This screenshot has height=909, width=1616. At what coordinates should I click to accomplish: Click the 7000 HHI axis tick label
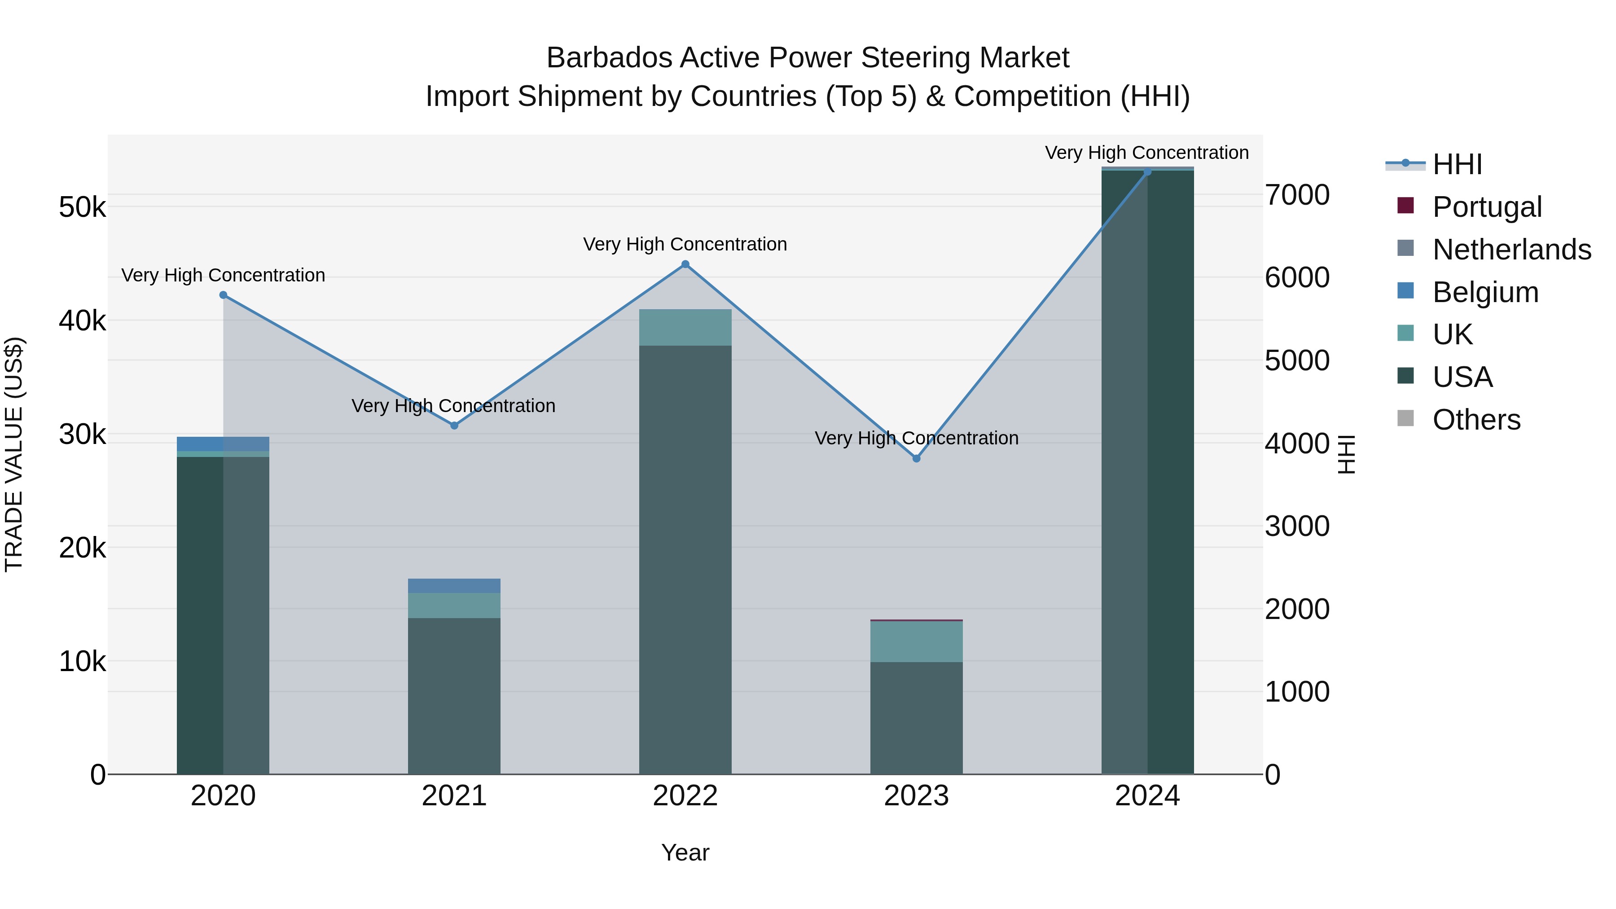[1297, 194]
